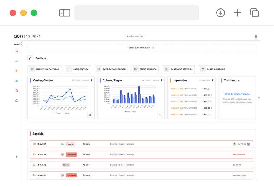Expand the left MENU with chevron arrow
274x187 pixels.
point(21,44)
